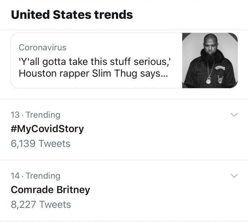Click the medallion necklace in the photo
Viewport: 248px width, 222px height.
pos(208,80)
